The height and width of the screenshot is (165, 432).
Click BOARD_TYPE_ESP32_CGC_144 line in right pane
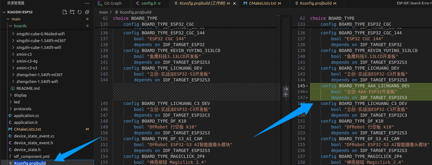(361, 33)
